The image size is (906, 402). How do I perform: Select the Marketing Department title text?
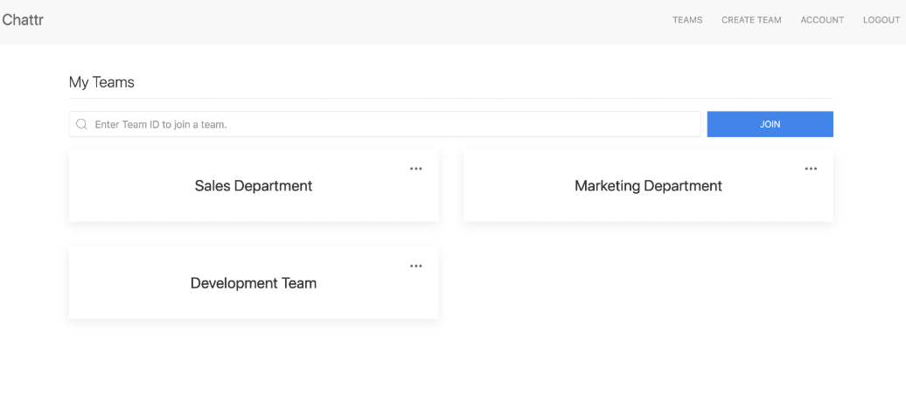coord(648,185)
